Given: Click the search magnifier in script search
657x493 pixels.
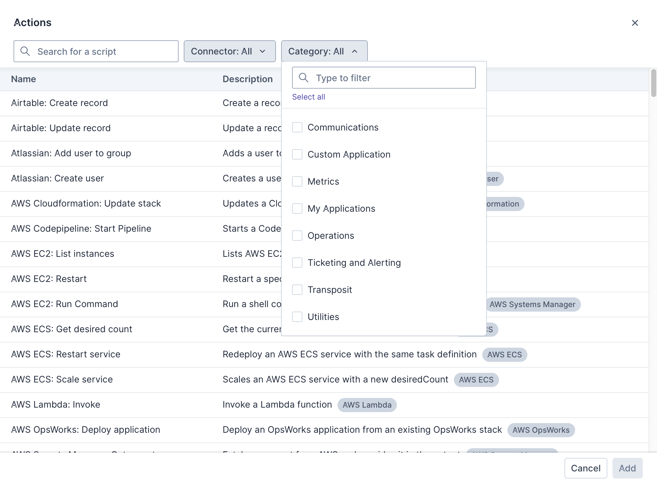Looking at the screenshot, I should point(25,51).
